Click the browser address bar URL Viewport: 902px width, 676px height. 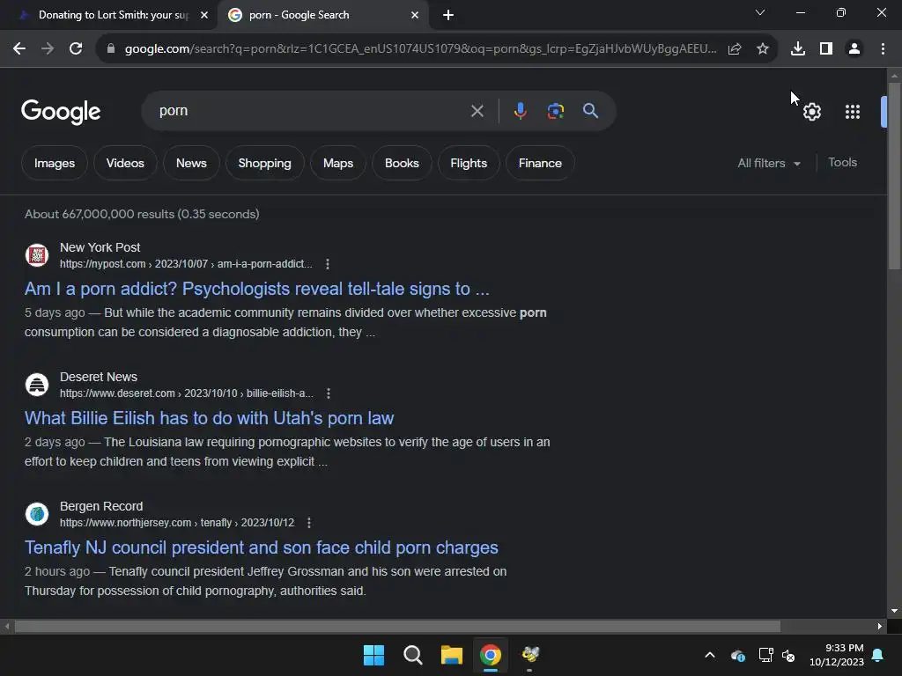coord(420,49)
